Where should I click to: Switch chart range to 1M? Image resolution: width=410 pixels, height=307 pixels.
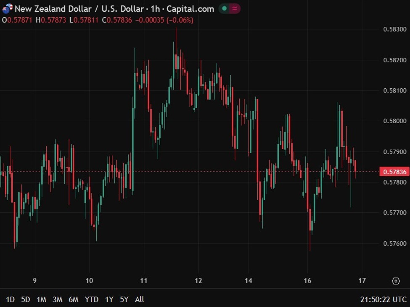coord(41,299)
